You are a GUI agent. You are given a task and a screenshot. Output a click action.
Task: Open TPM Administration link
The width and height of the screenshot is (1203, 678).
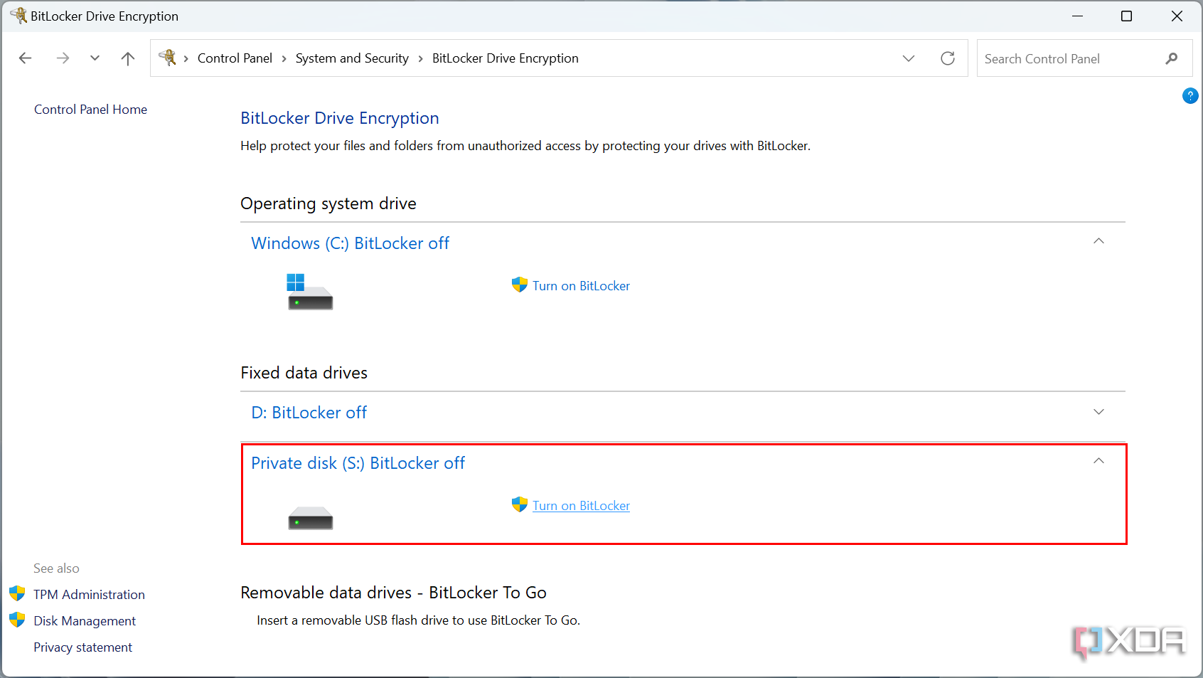[x=89, y=595]
